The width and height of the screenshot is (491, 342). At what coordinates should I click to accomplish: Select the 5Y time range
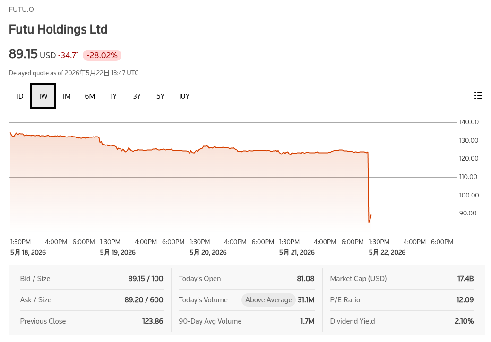[160, 96]
